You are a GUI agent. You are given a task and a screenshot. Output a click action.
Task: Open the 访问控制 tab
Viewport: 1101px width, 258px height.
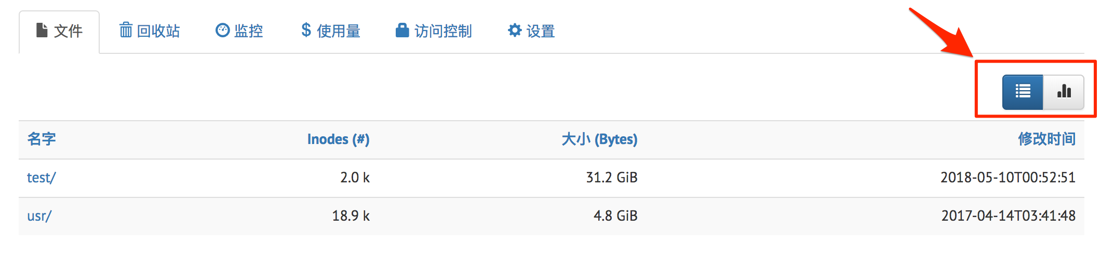(x=442, y=31)
